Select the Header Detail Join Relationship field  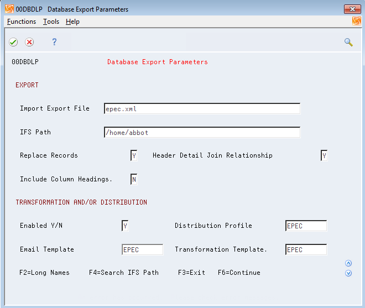(324, 155)
